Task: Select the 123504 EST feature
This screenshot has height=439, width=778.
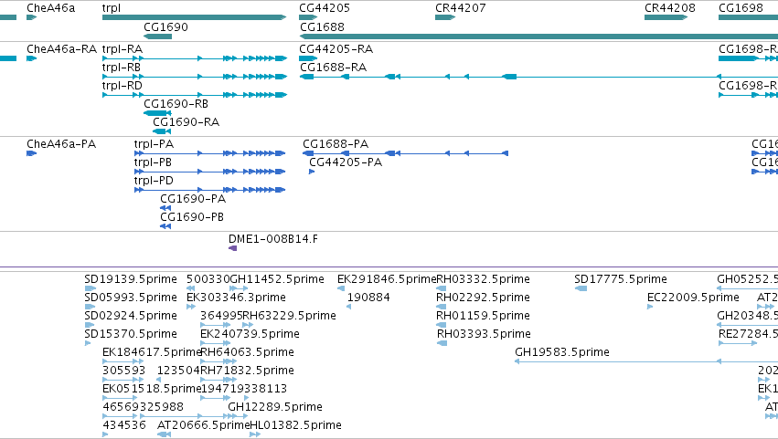Action: point(159,380)
